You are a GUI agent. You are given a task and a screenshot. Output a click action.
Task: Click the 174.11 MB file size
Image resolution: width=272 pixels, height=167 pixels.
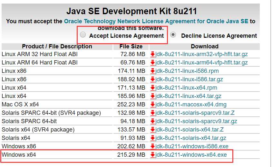[x=131, y=71]
